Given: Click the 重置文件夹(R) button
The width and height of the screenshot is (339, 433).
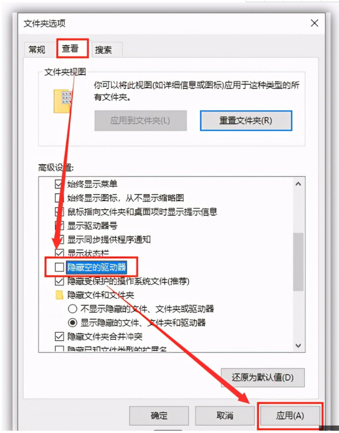Looking at the screenshot, I should pyautogui.click(x=246, y=121).
